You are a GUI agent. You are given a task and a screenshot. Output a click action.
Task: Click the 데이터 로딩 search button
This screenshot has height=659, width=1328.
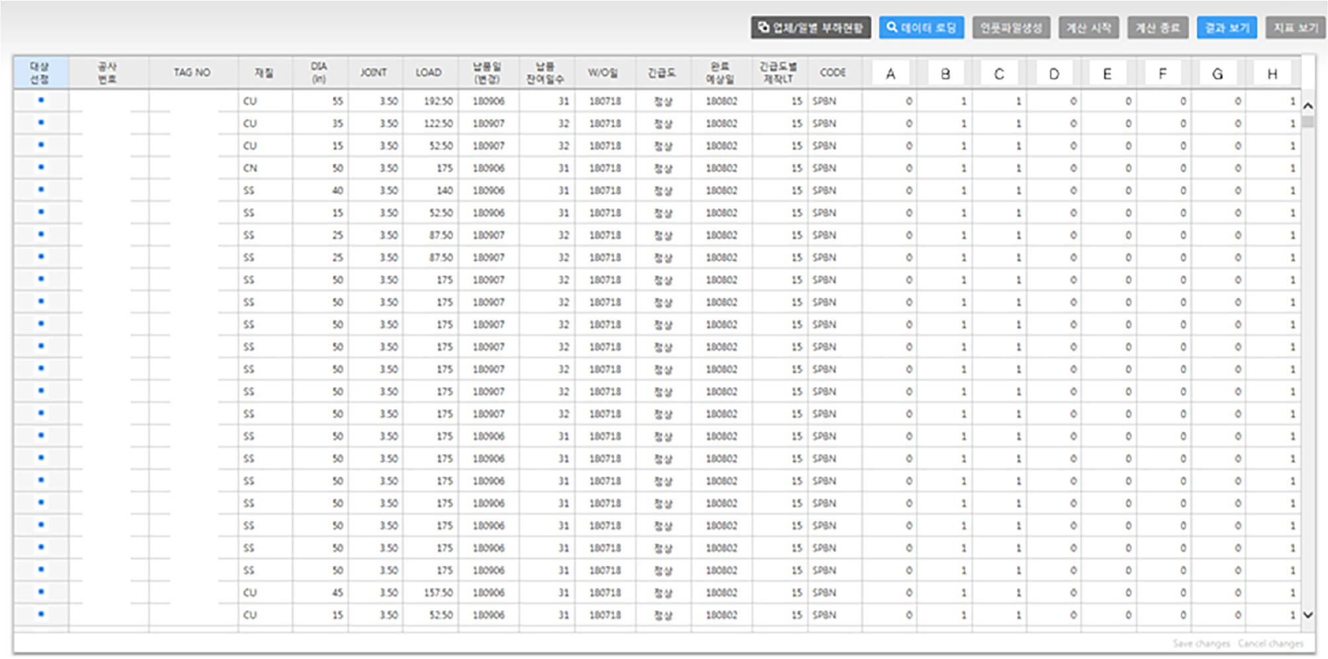[921, 28]
